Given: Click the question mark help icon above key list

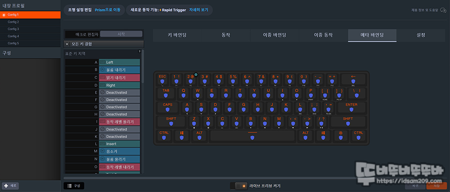Looking at the screenshot, I should (140, 51).
